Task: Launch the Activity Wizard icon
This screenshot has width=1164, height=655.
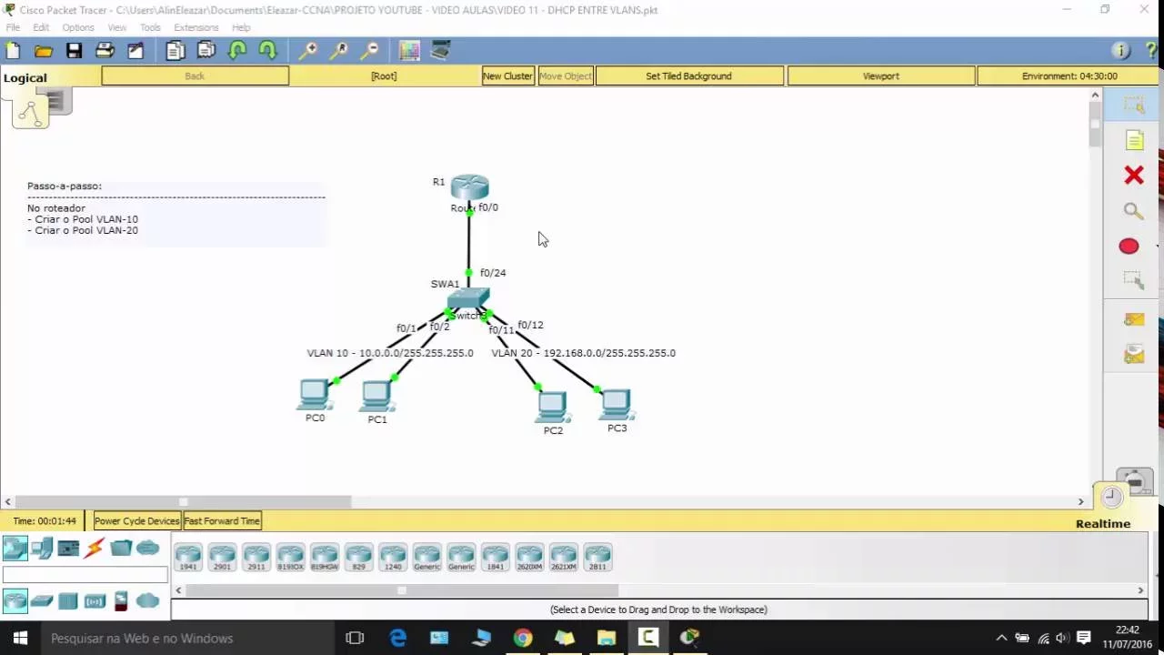Action: click(x=135, y=51)
